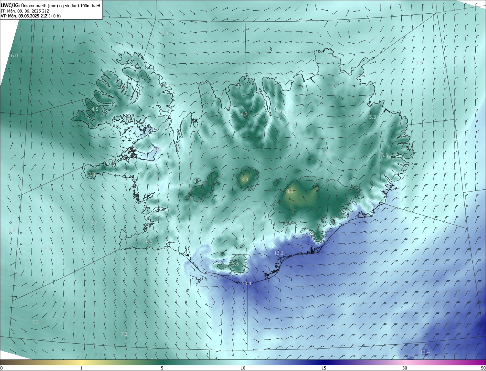Click the 5 label on the colour scale
The width and height of the screenshot is (486, 371).
[162, 368]
